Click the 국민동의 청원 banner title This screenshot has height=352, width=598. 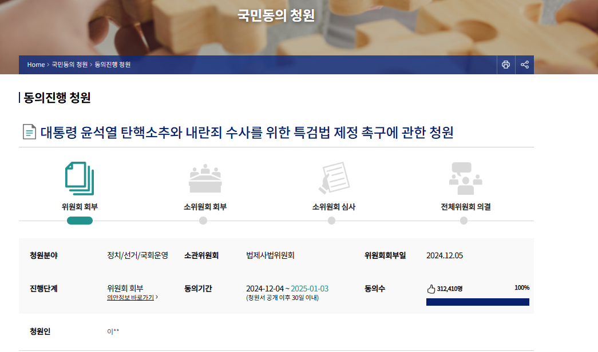click(275, 15)
